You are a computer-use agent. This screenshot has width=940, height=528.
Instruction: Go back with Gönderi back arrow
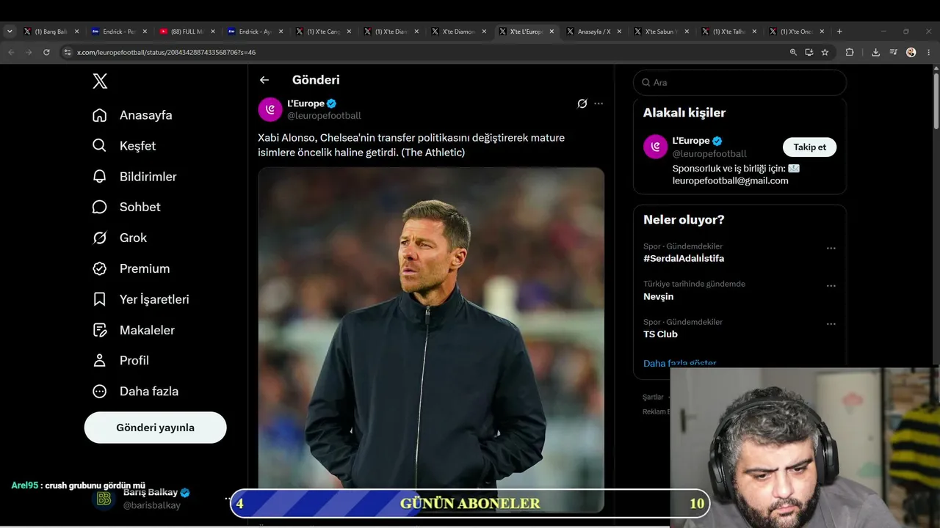pos(264,80)
